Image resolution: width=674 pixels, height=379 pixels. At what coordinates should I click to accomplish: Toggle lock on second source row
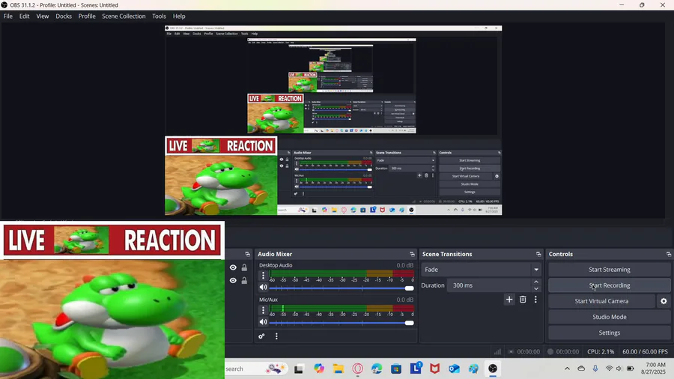coord(244,280)
